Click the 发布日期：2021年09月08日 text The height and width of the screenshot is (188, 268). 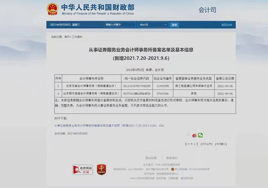coord(71,134)
